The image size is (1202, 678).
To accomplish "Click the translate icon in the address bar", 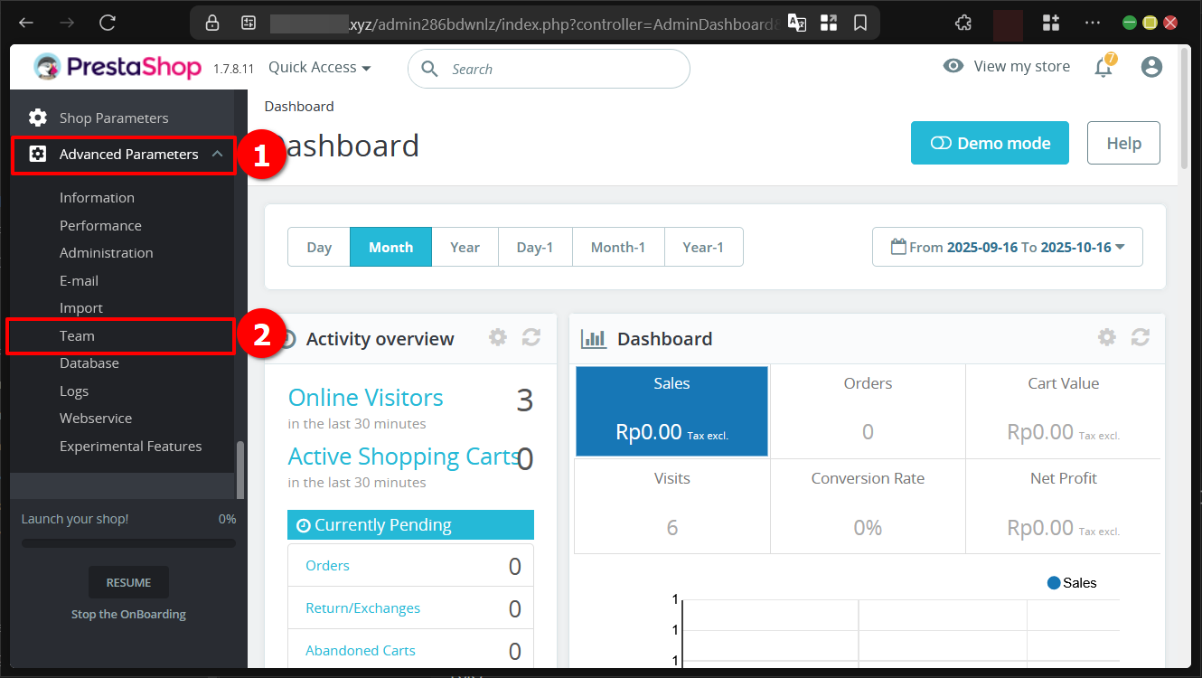I will [797, 23].
